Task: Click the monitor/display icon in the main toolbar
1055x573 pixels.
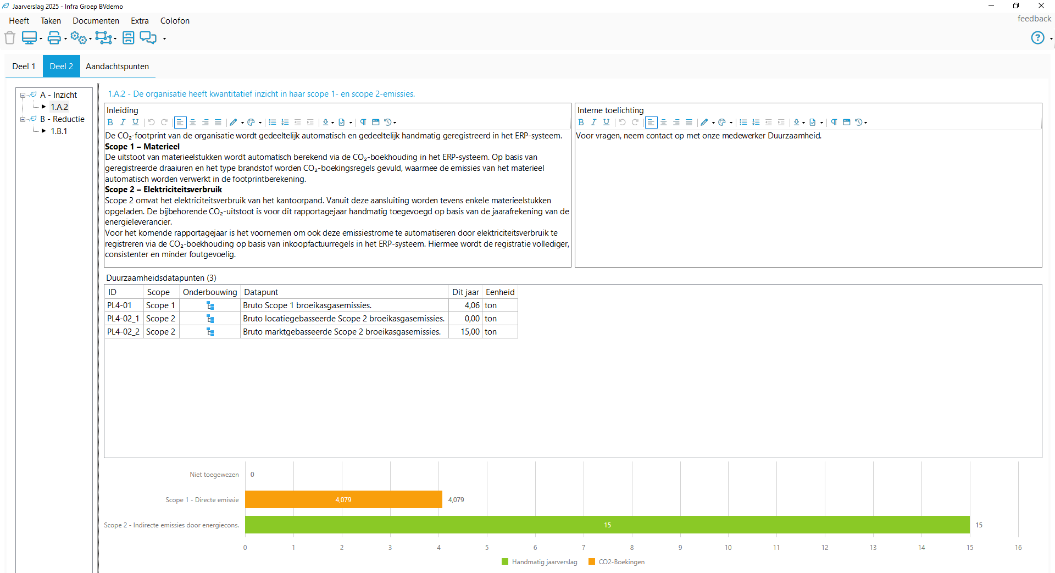Action: point(29,38)
